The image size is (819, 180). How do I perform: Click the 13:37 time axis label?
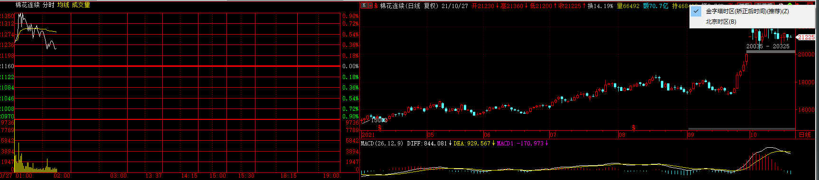tap(153, 176)
